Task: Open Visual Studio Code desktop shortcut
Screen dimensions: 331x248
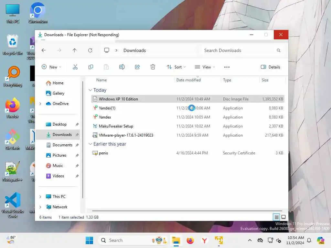Action: (x=13, y=205)
